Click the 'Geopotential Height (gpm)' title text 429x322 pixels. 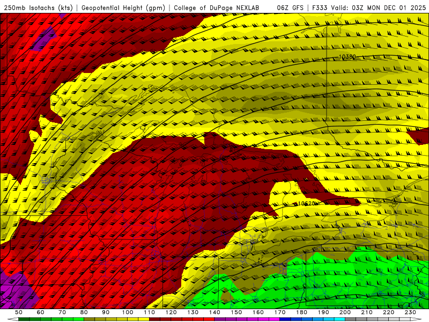pyautogui.click(x=123, y=8)
